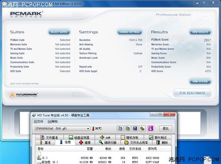Switch to the AAM tab
Viewport: 221px width, 164px height.
(105, 137)
